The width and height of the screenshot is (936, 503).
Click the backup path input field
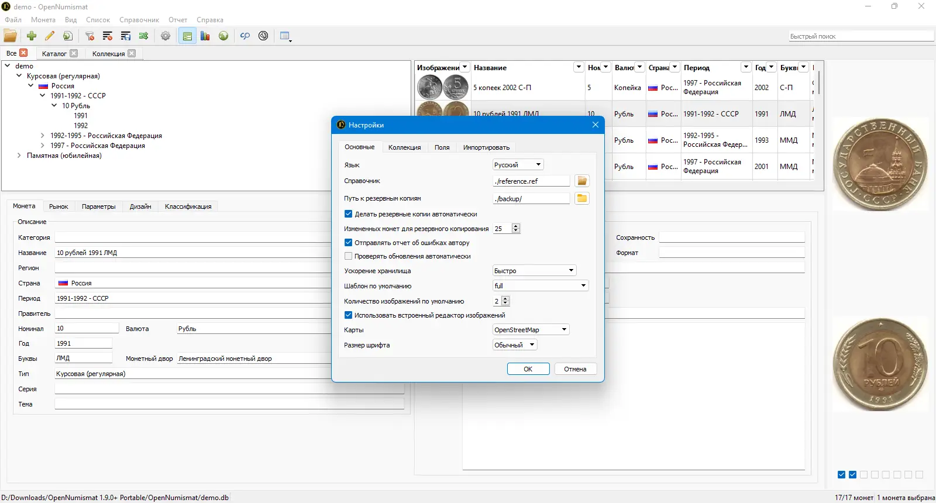pyautogui.click(x=531, y=199)
